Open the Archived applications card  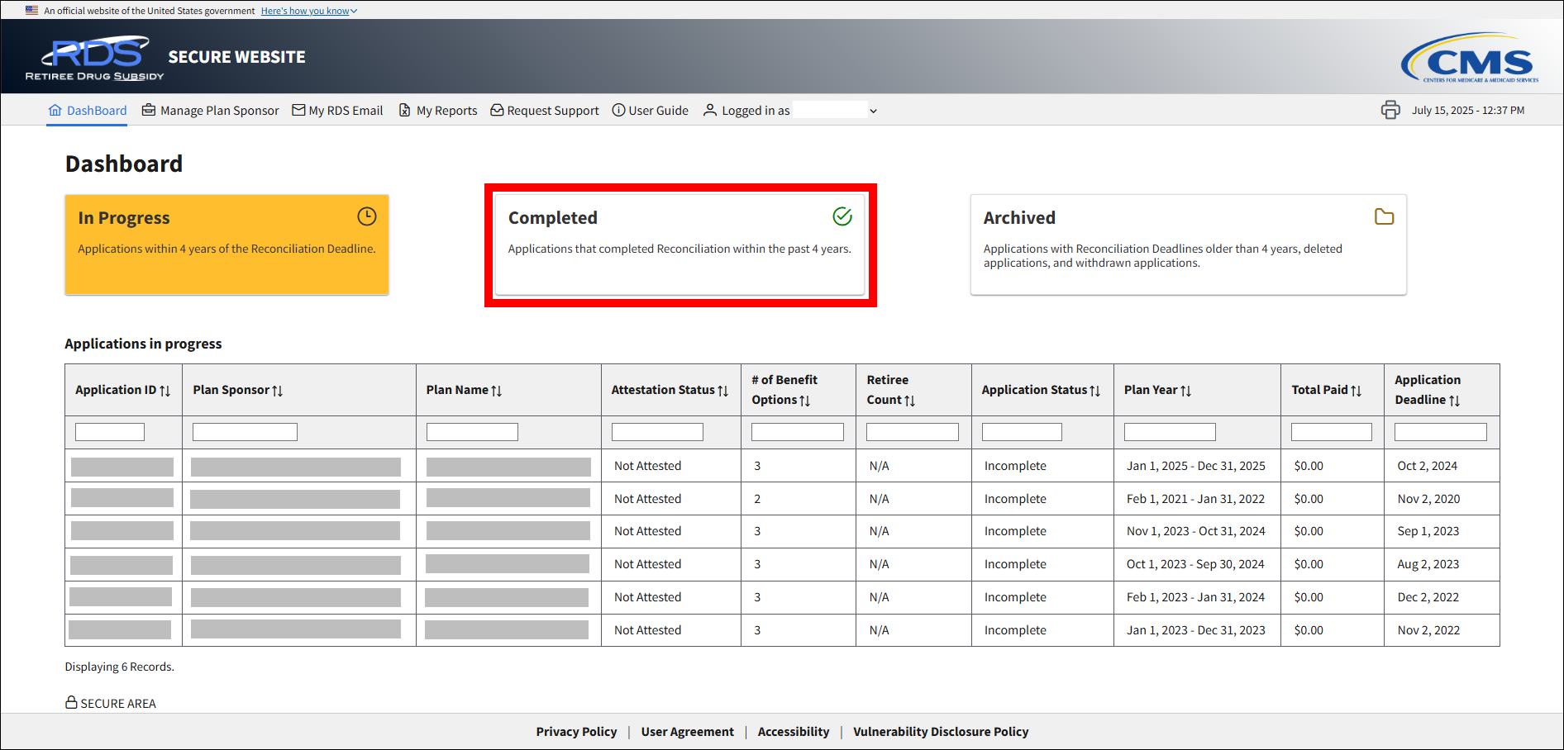(x=1187, y=244)
